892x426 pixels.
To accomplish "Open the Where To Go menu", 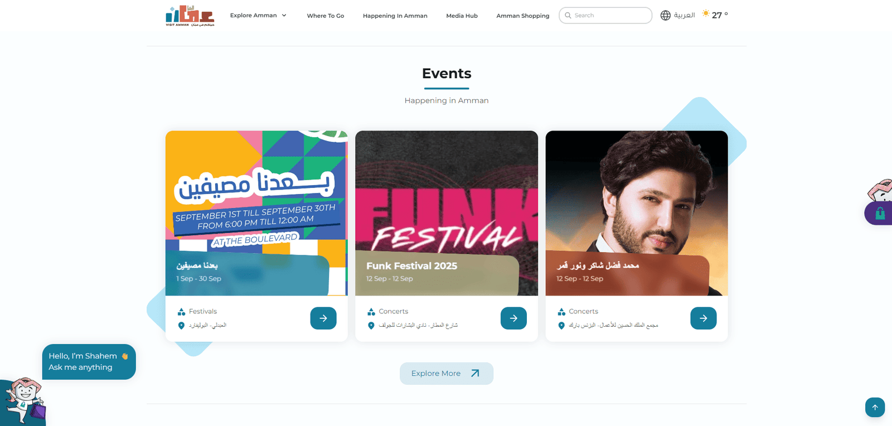I will (326, 16).
